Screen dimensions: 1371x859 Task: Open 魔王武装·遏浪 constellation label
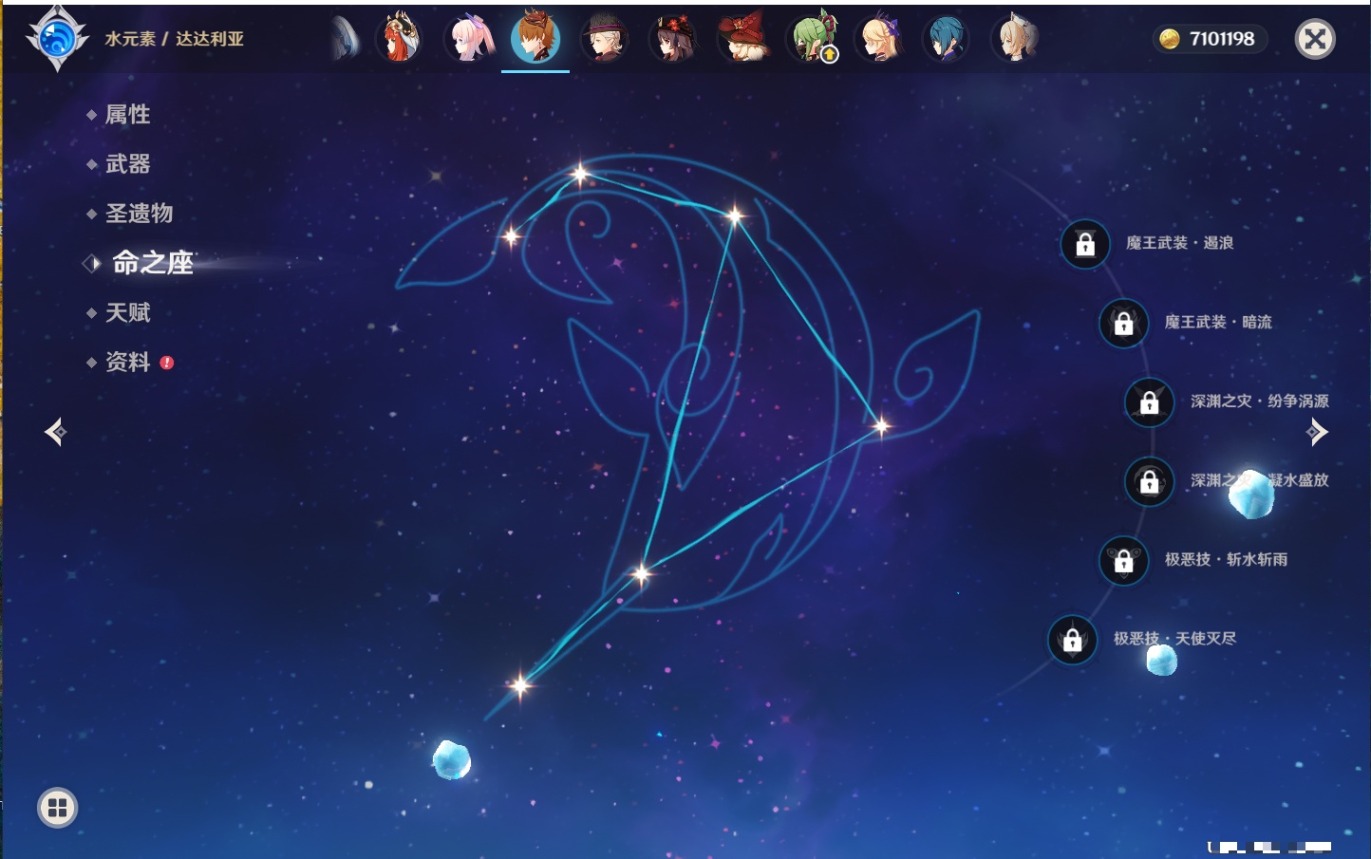click(1179, 243)
